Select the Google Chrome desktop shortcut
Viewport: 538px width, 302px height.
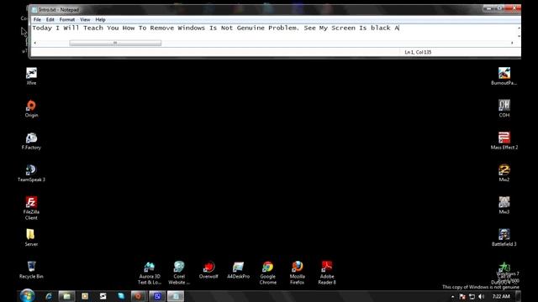[267, 273]
